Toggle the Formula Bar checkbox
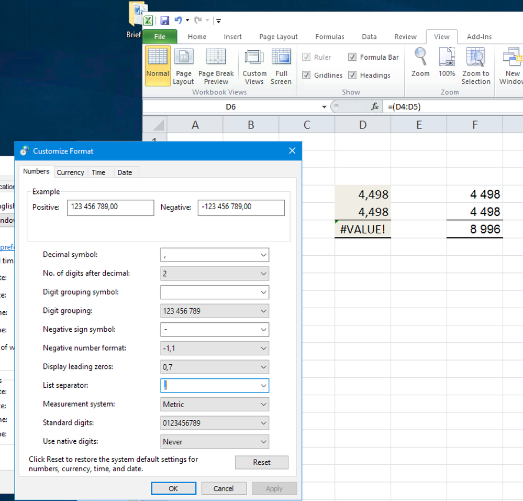Image resolution: width=523 pixels, height=501 pixels. point(352,57)
